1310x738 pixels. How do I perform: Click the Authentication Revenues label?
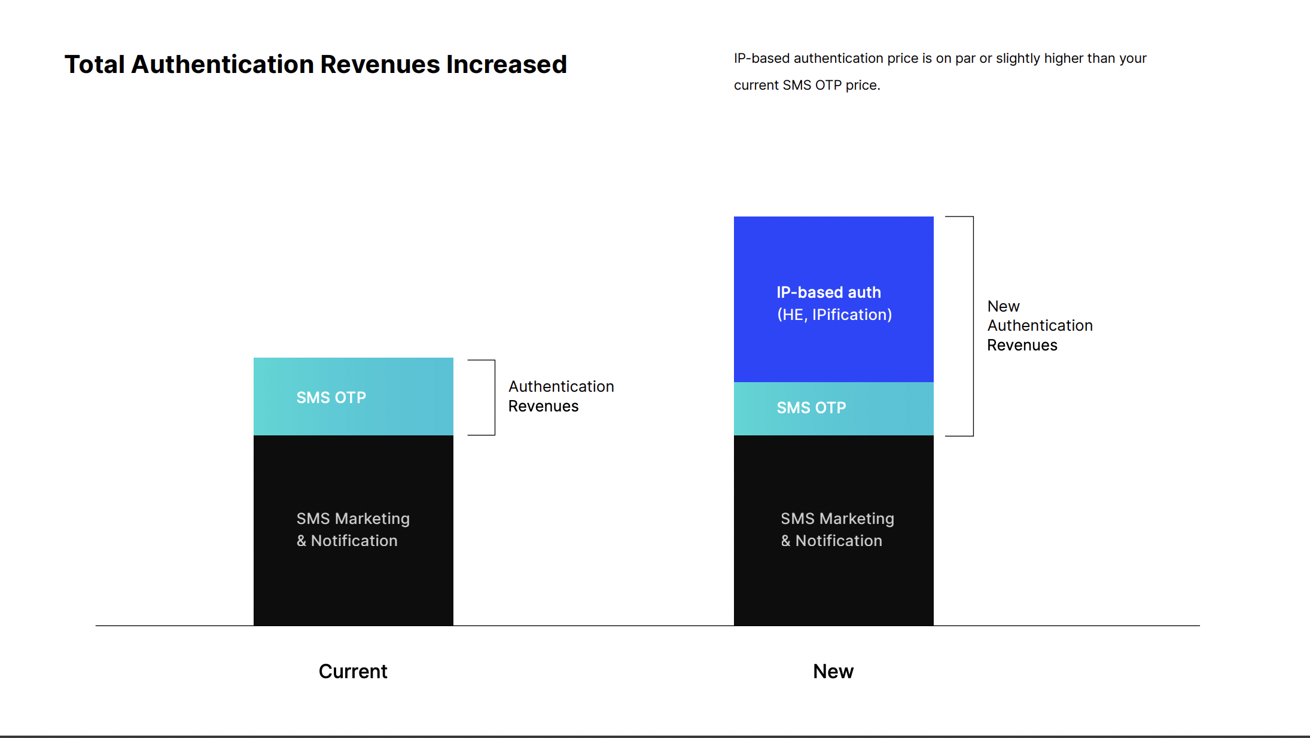[x=561, y=396]
